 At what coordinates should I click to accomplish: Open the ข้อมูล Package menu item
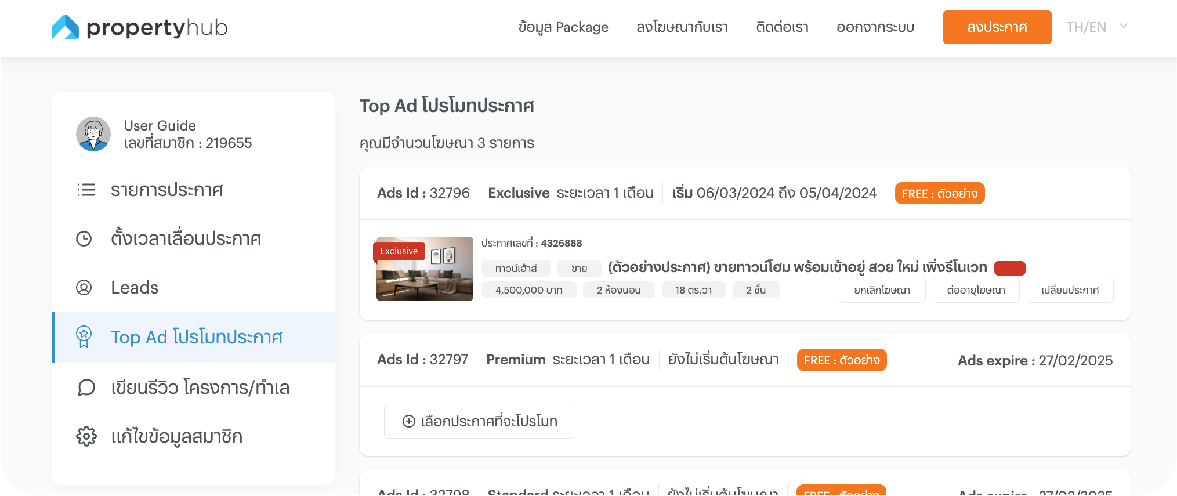(x=563, y=27)
